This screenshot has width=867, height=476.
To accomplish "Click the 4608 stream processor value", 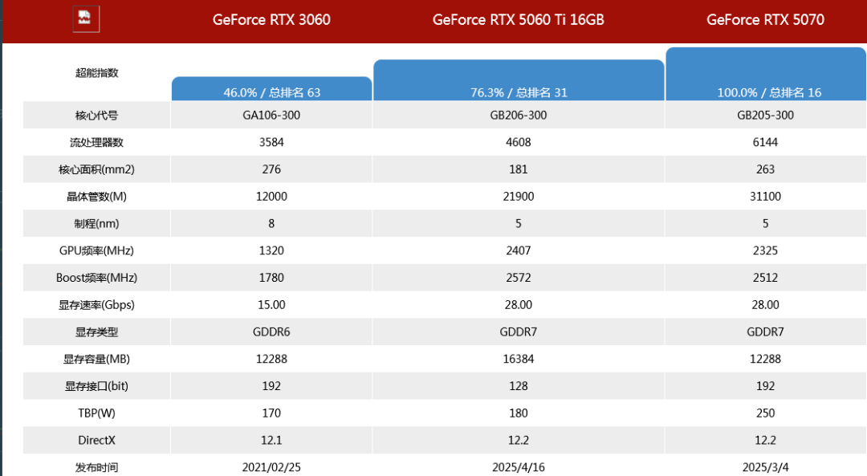I will (x=518, y=142).
